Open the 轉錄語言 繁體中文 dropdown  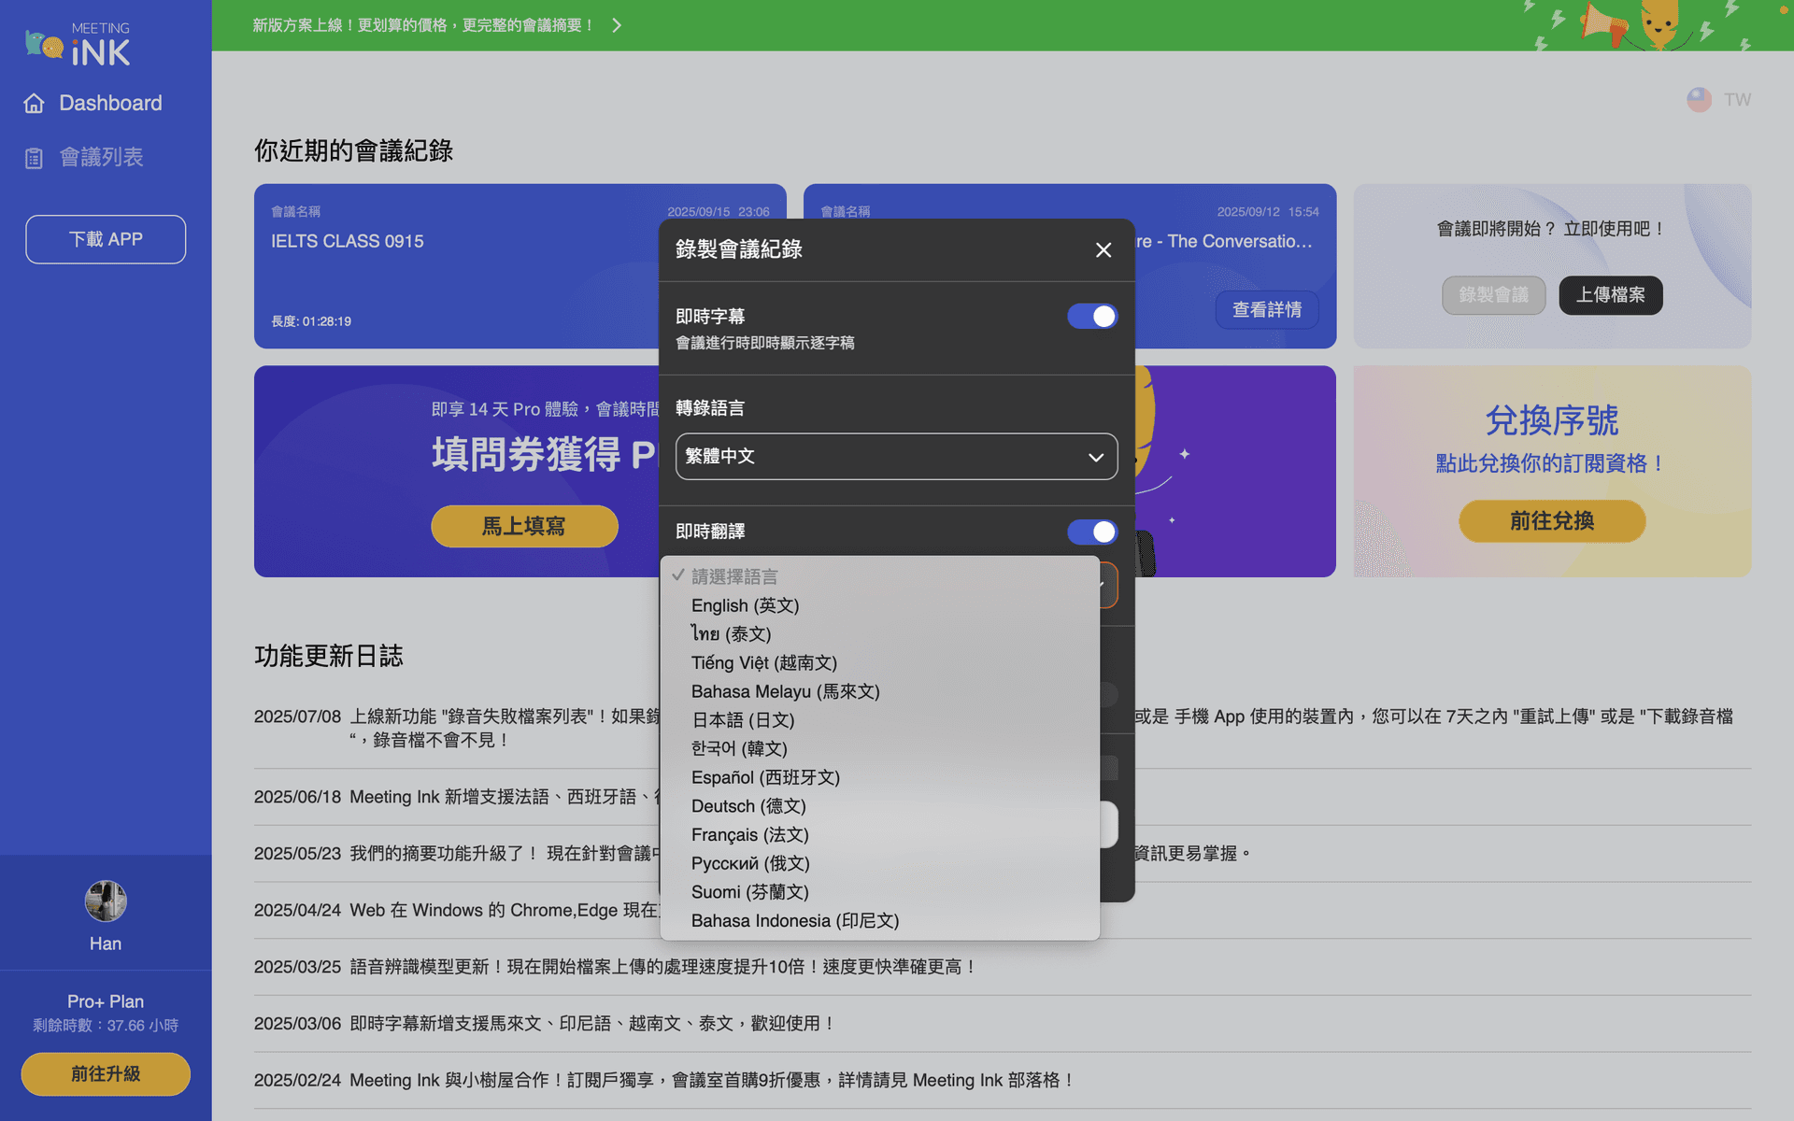896,457
